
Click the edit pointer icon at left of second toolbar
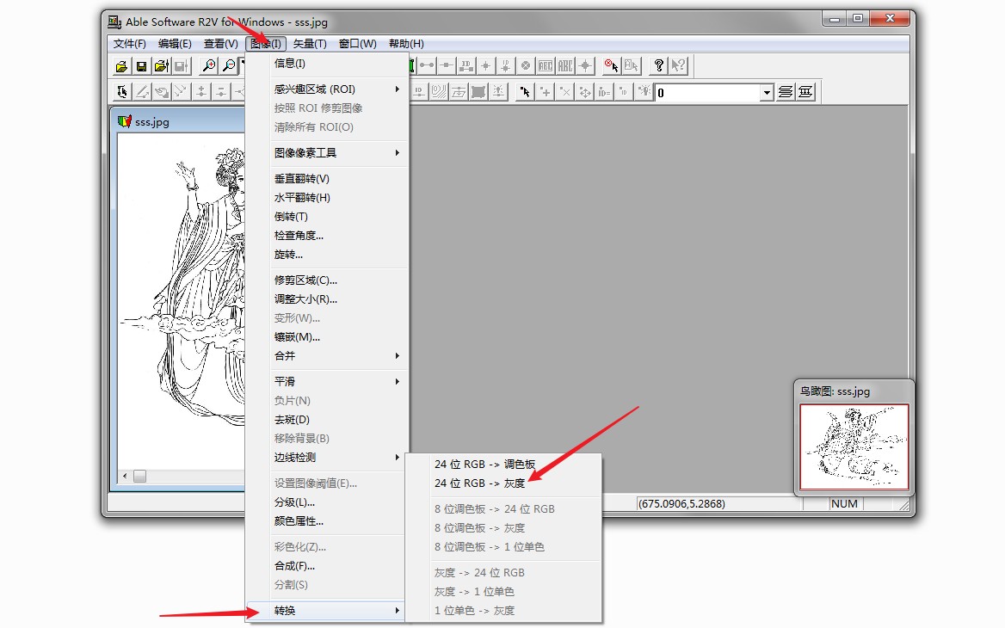[122, 92]
